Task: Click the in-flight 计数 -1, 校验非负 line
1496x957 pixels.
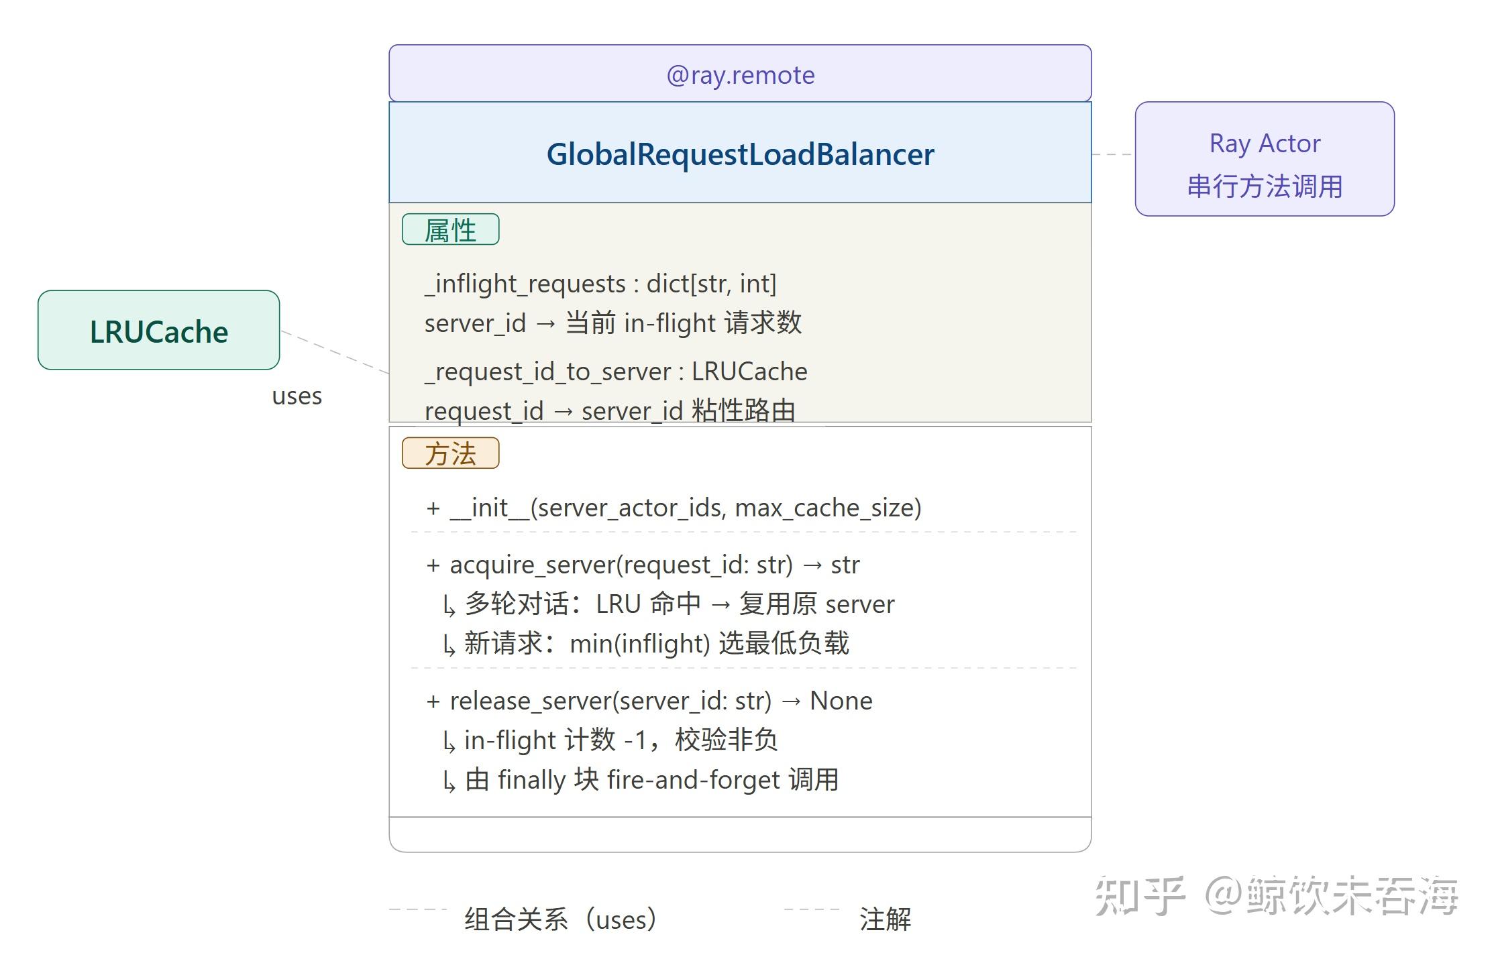Action: (x=610, y=740)
